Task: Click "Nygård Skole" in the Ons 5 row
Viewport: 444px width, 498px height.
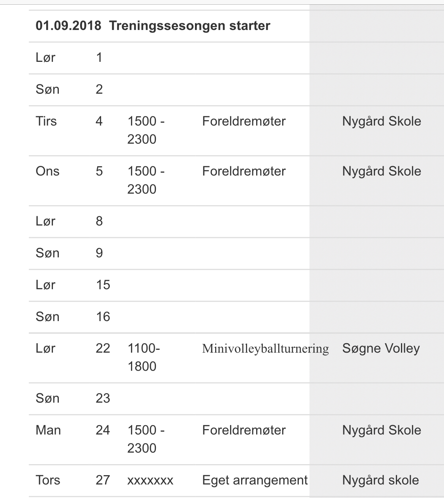Action: click(381, 171)
